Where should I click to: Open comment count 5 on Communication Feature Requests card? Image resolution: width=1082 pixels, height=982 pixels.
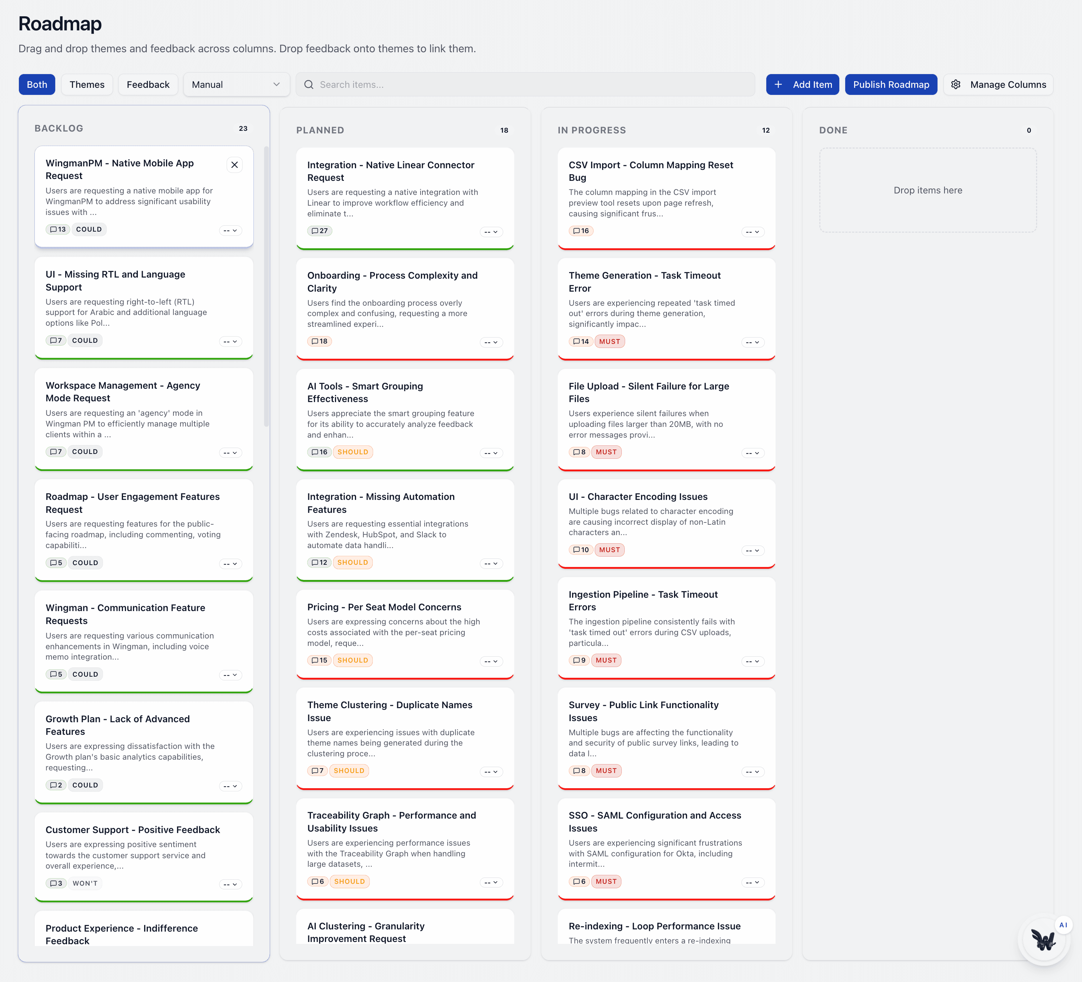click(56, 674)
